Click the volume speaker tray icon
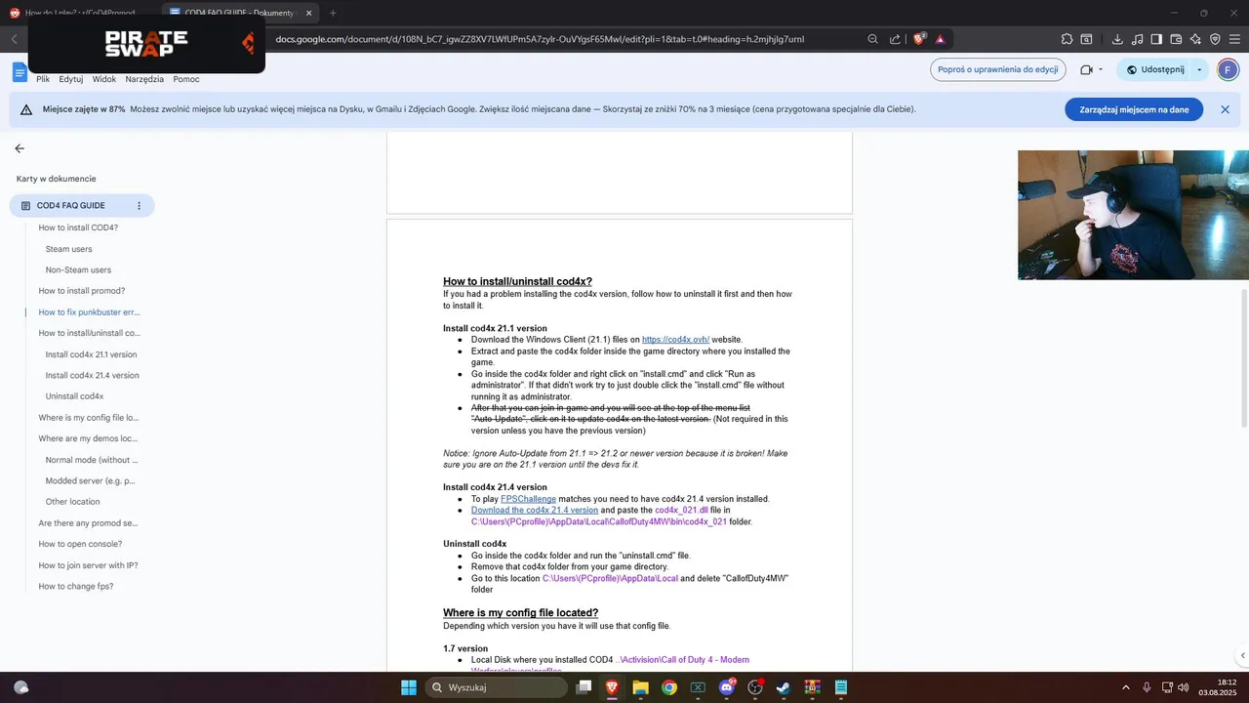 coord(1184,687)
